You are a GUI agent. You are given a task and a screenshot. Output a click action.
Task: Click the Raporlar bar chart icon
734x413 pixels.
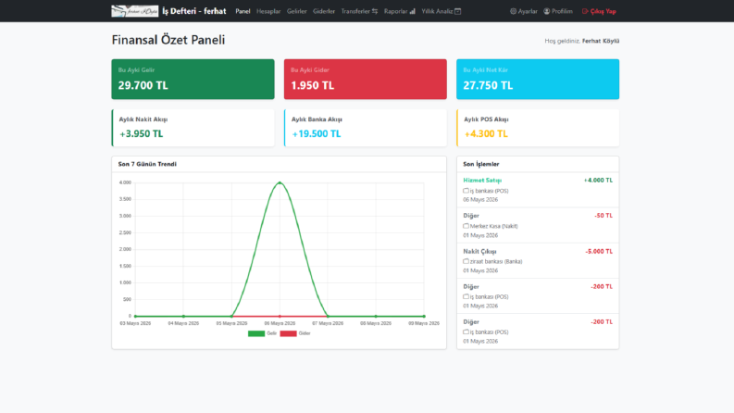click(x=413, y=11)
